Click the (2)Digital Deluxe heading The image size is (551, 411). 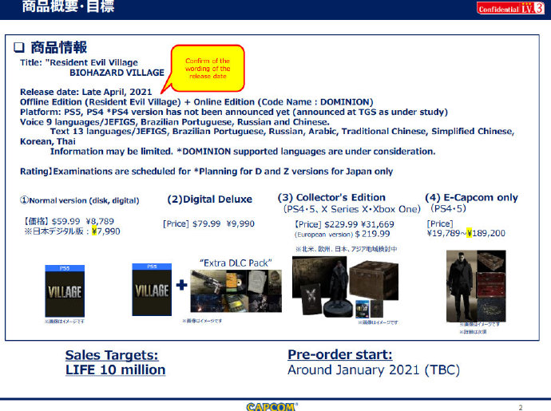209,200
